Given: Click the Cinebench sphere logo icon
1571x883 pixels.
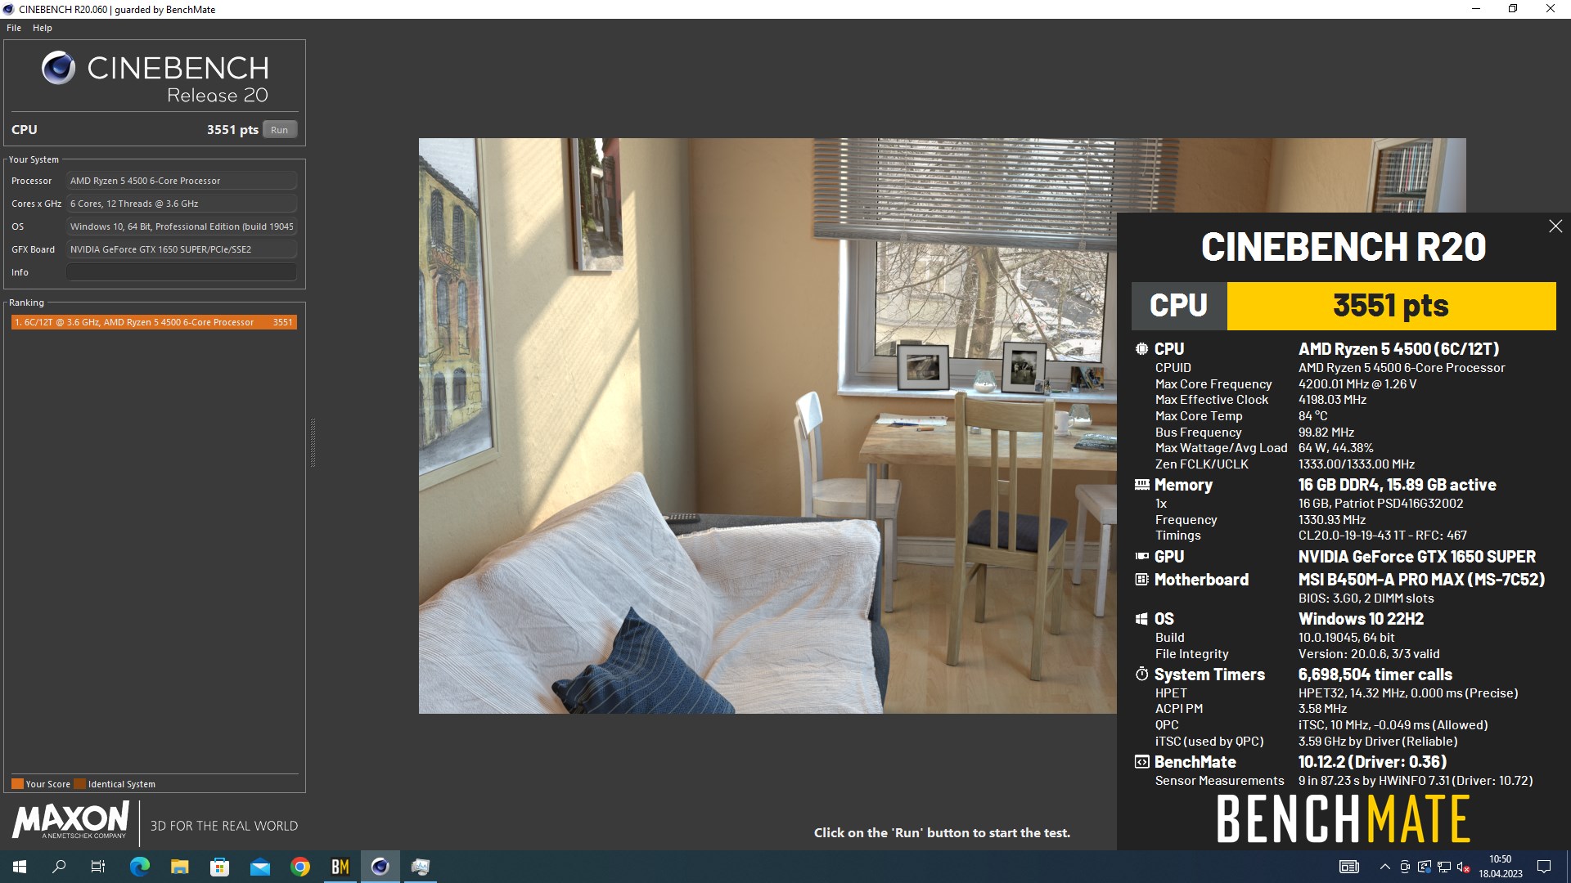Looking at the screenshot, I should [x=59, y=68].
